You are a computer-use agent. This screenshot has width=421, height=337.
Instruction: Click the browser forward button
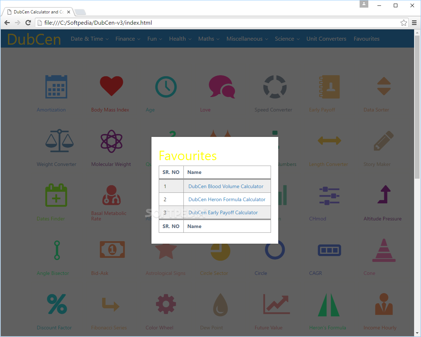(x=17, y=23)
